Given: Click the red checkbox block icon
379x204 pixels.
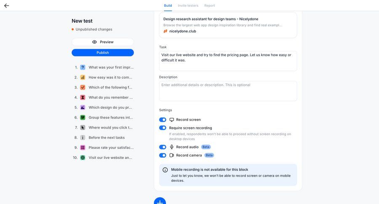Looking at the screenshot, I should 83,87.
